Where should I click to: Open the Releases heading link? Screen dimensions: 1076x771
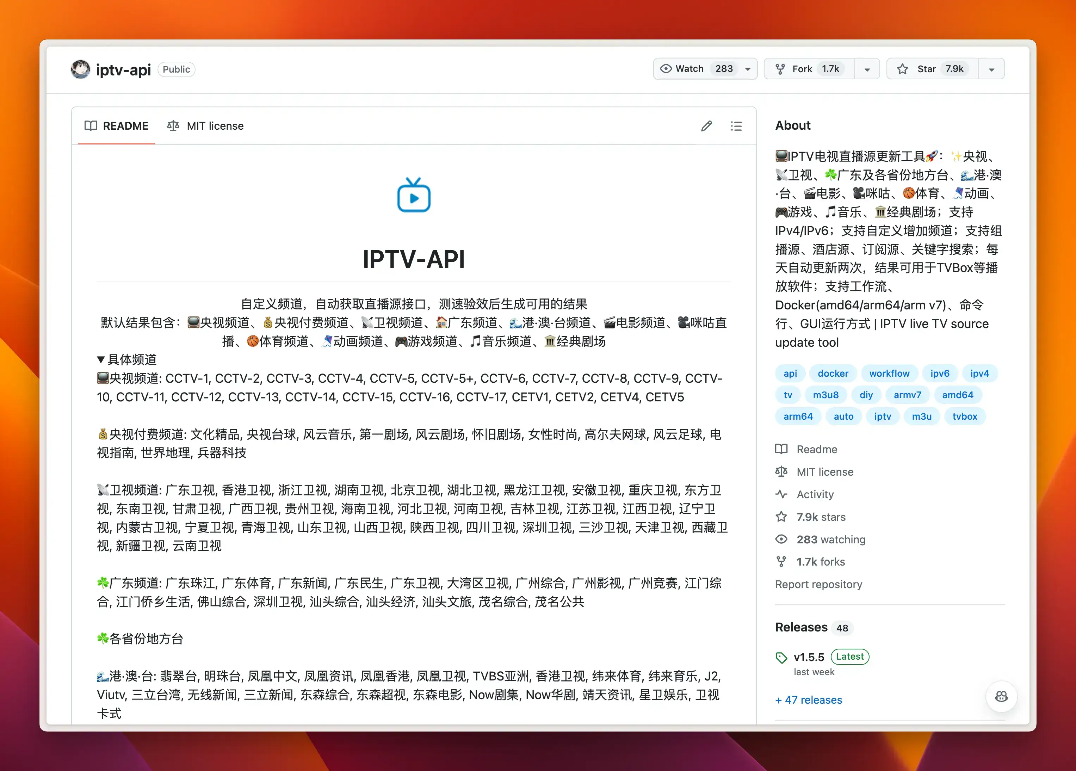point(801,627)
